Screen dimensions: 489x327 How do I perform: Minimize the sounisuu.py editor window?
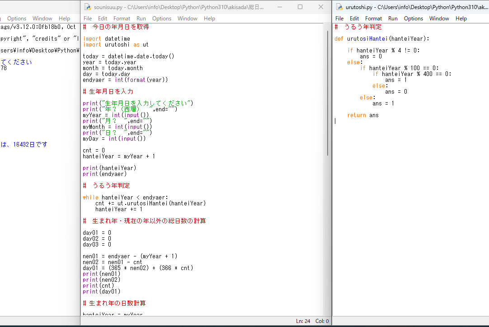tap(279, 7)
